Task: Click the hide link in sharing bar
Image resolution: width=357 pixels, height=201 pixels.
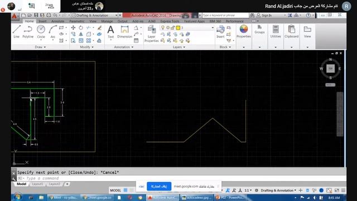Action: tap(141, 186)
